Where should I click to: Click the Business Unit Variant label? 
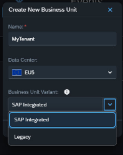[33, 92]
